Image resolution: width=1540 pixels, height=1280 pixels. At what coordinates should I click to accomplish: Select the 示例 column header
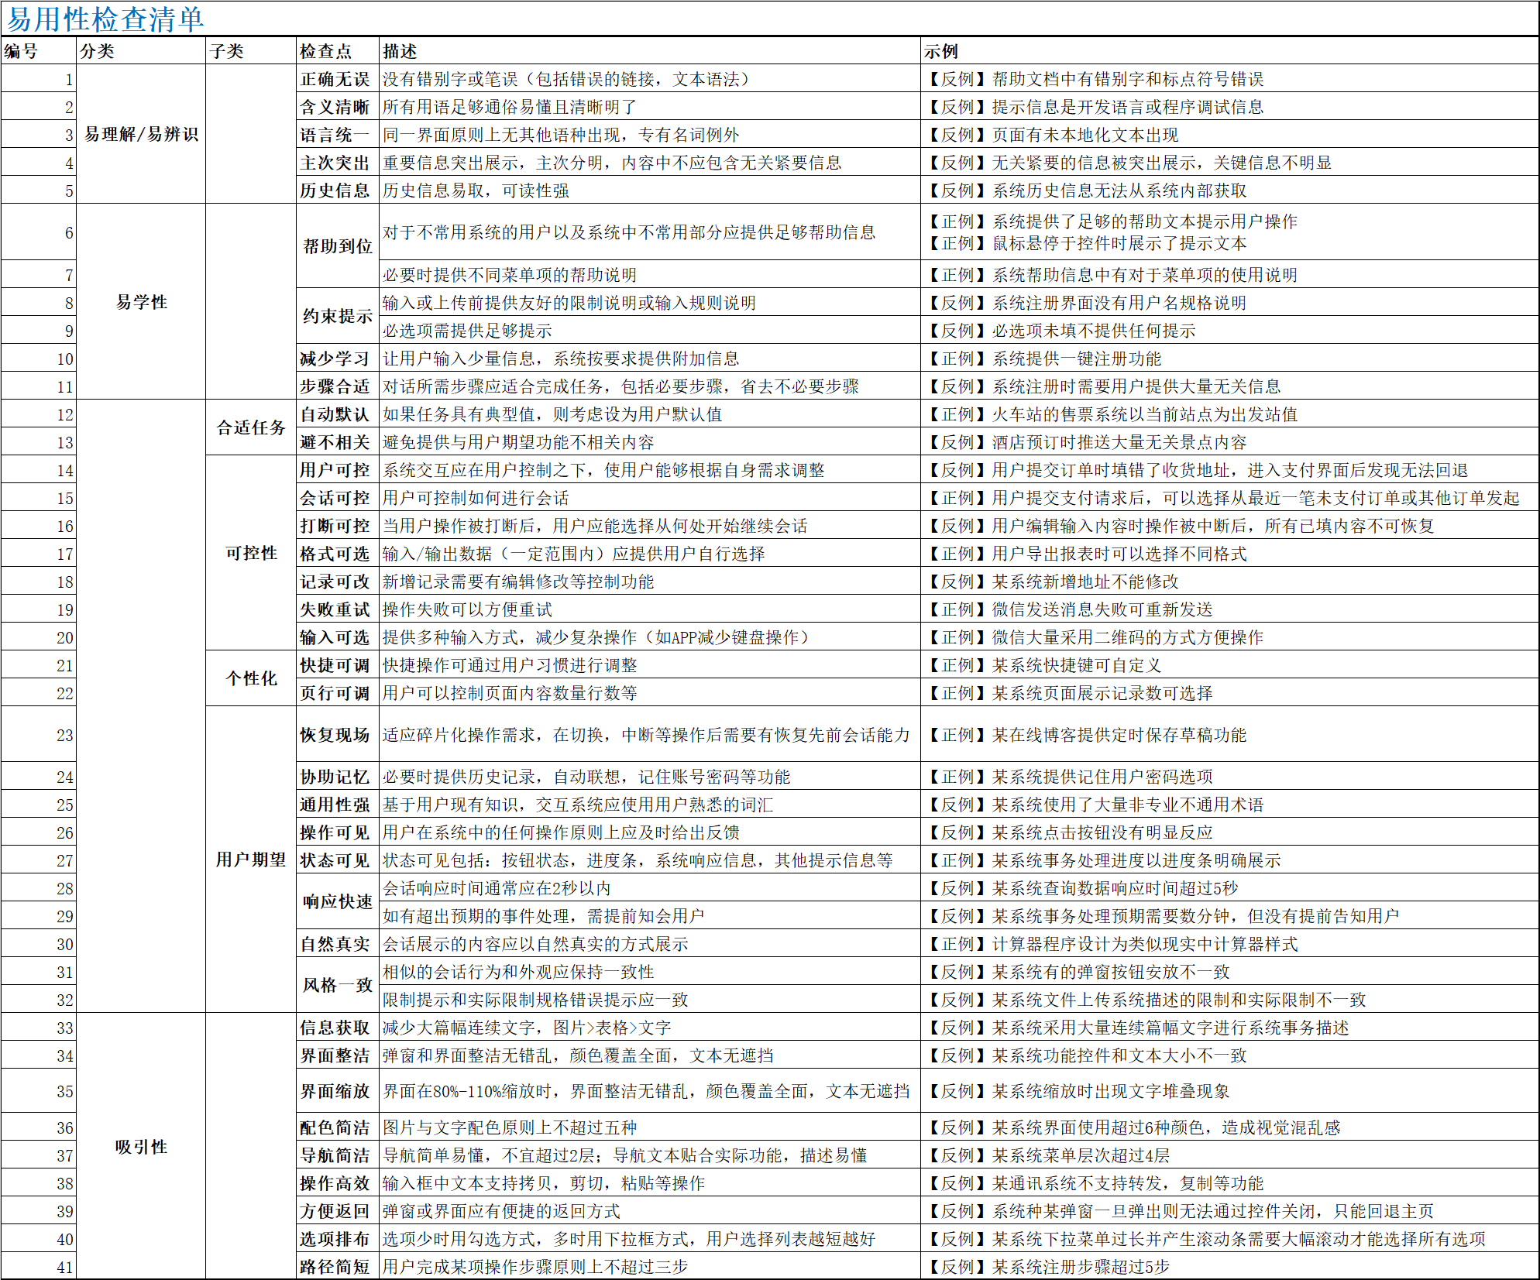[941, 51]
